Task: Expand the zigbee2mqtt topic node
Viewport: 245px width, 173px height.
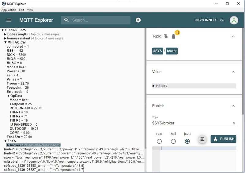Action: coord(5,34)
